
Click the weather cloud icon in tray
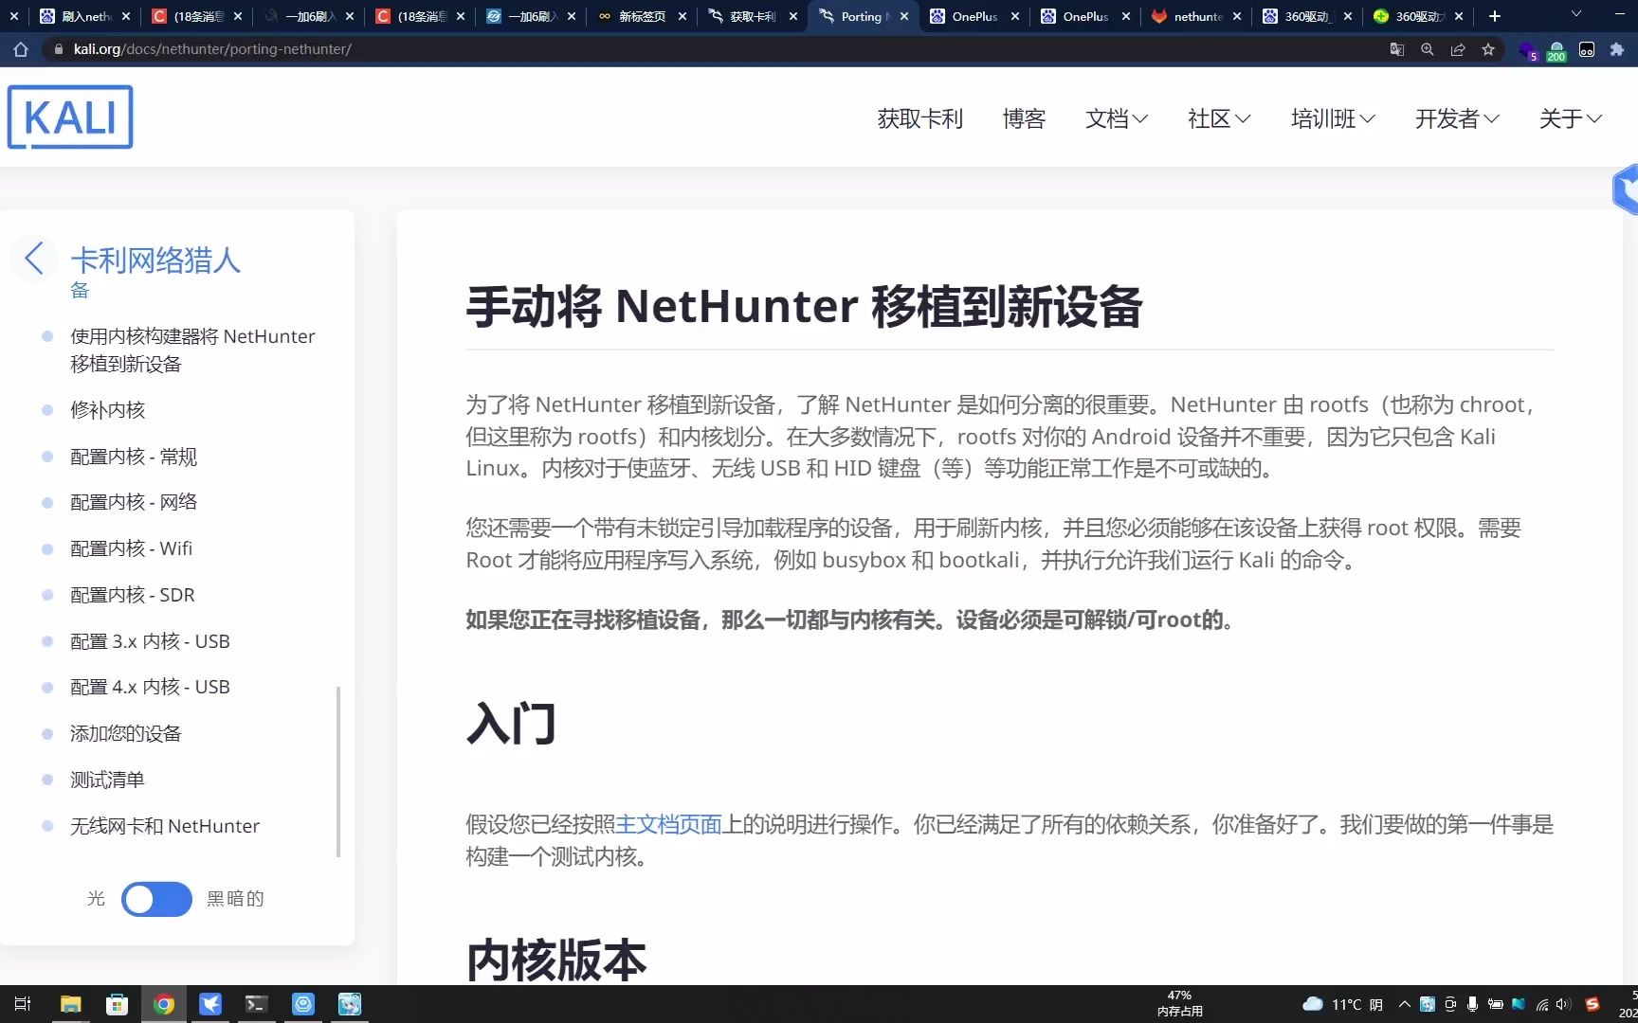pos(1313,1004)
